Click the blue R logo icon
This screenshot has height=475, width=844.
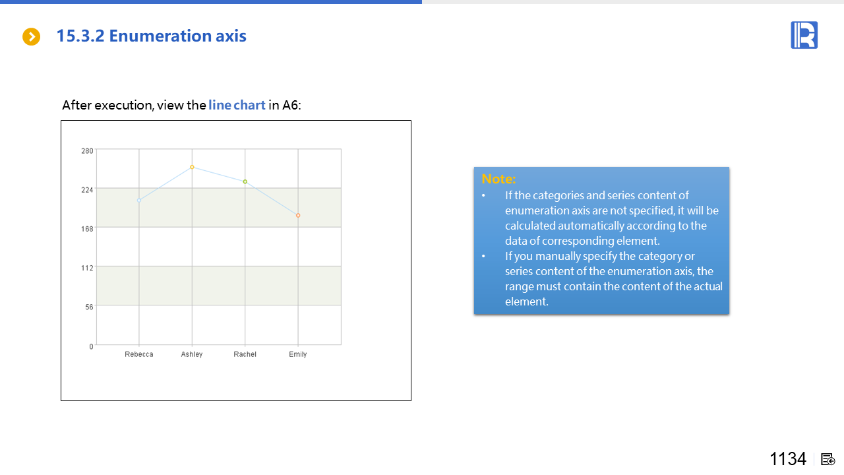click(804, 35)
